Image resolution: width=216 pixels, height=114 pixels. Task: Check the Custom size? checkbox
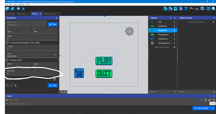[7, 60]
